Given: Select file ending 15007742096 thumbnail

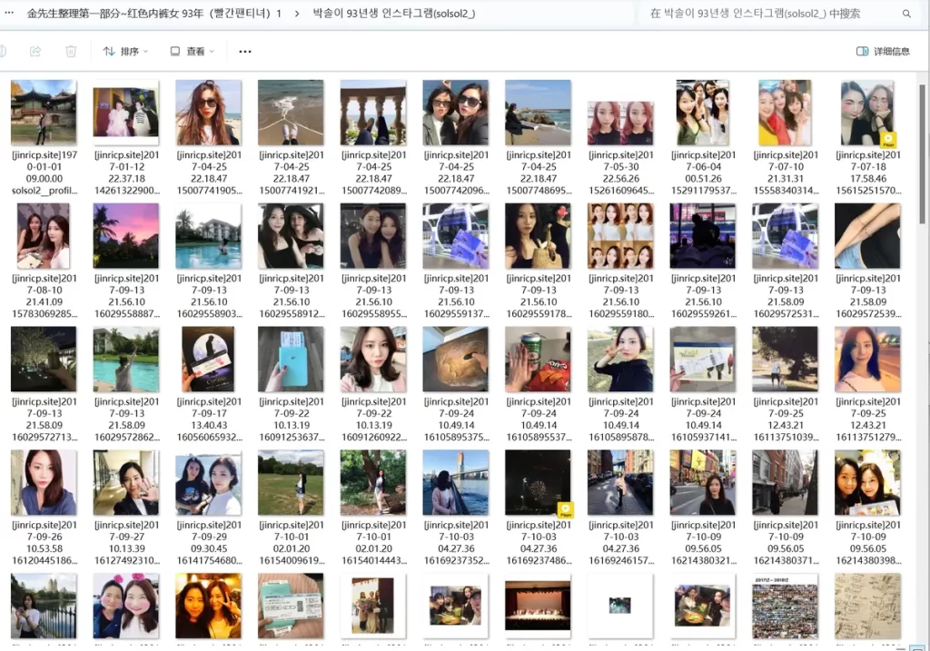Looking at the screenshot, I should 456,113.
